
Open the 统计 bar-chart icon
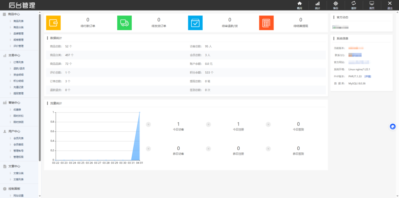(x=318, y=4)
